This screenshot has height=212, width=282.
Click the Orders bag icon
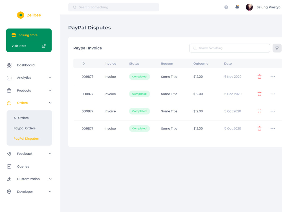tap(9, 103)
